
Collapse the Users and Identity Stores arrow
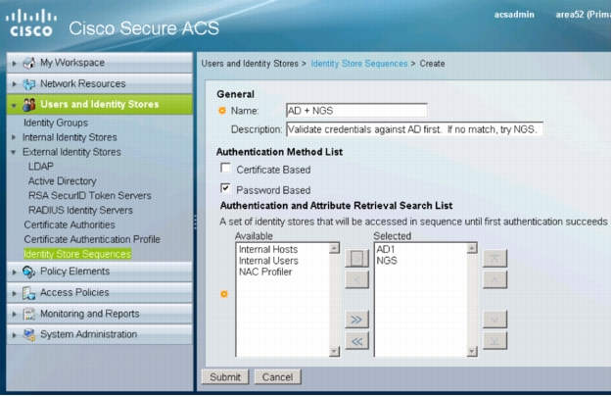(14, 105)
